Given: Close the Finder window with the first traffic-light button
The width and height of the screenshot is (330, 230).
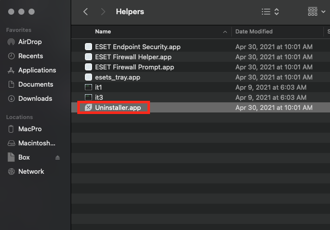Looking at the screenshot, I should [x=11, y=12].
